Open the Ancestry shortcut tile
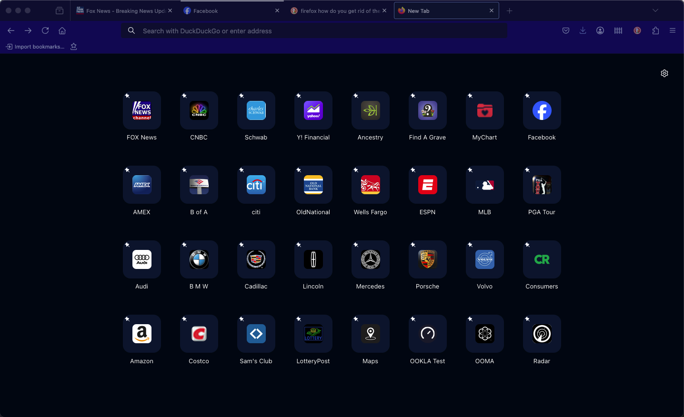 click(371, 110)
